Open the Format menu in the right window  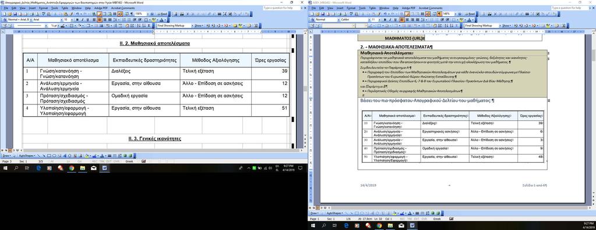pyautogui.click(x=351, y=8)
